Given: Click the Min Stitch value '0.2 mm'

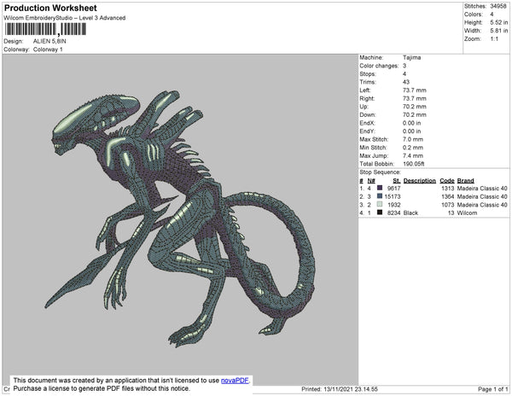Looking at the screenshot, I should 413,148.
